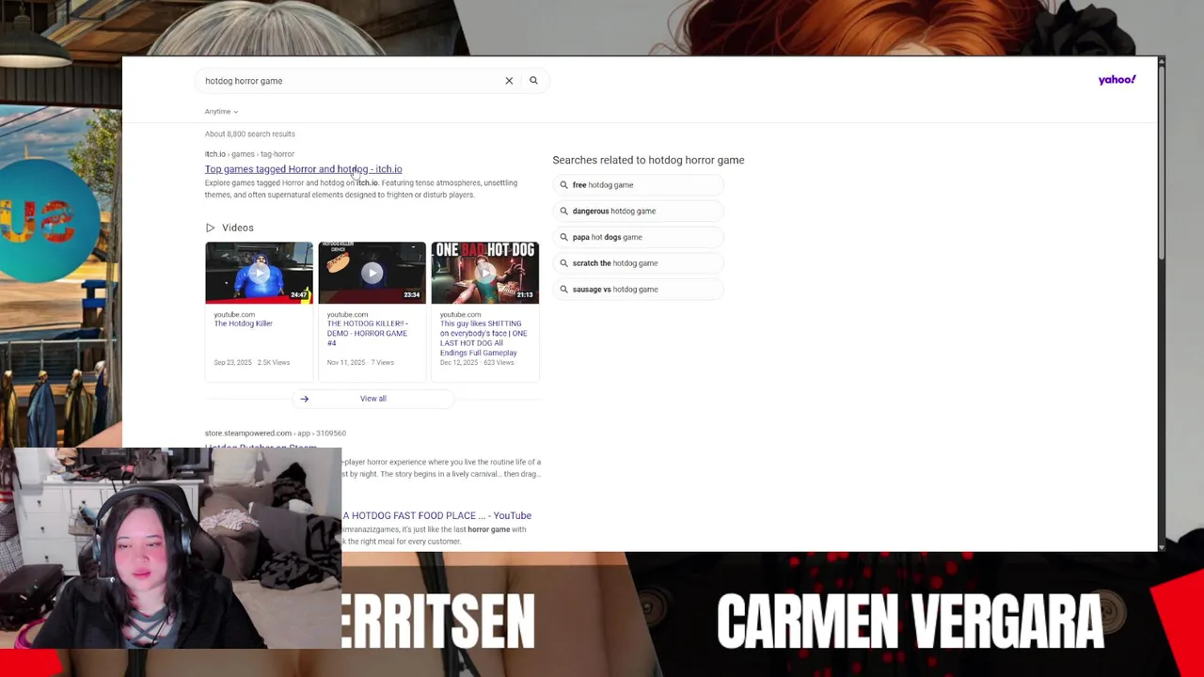Play the HOTDOG KILLER DEMO video thumbnail

(372, 273)
